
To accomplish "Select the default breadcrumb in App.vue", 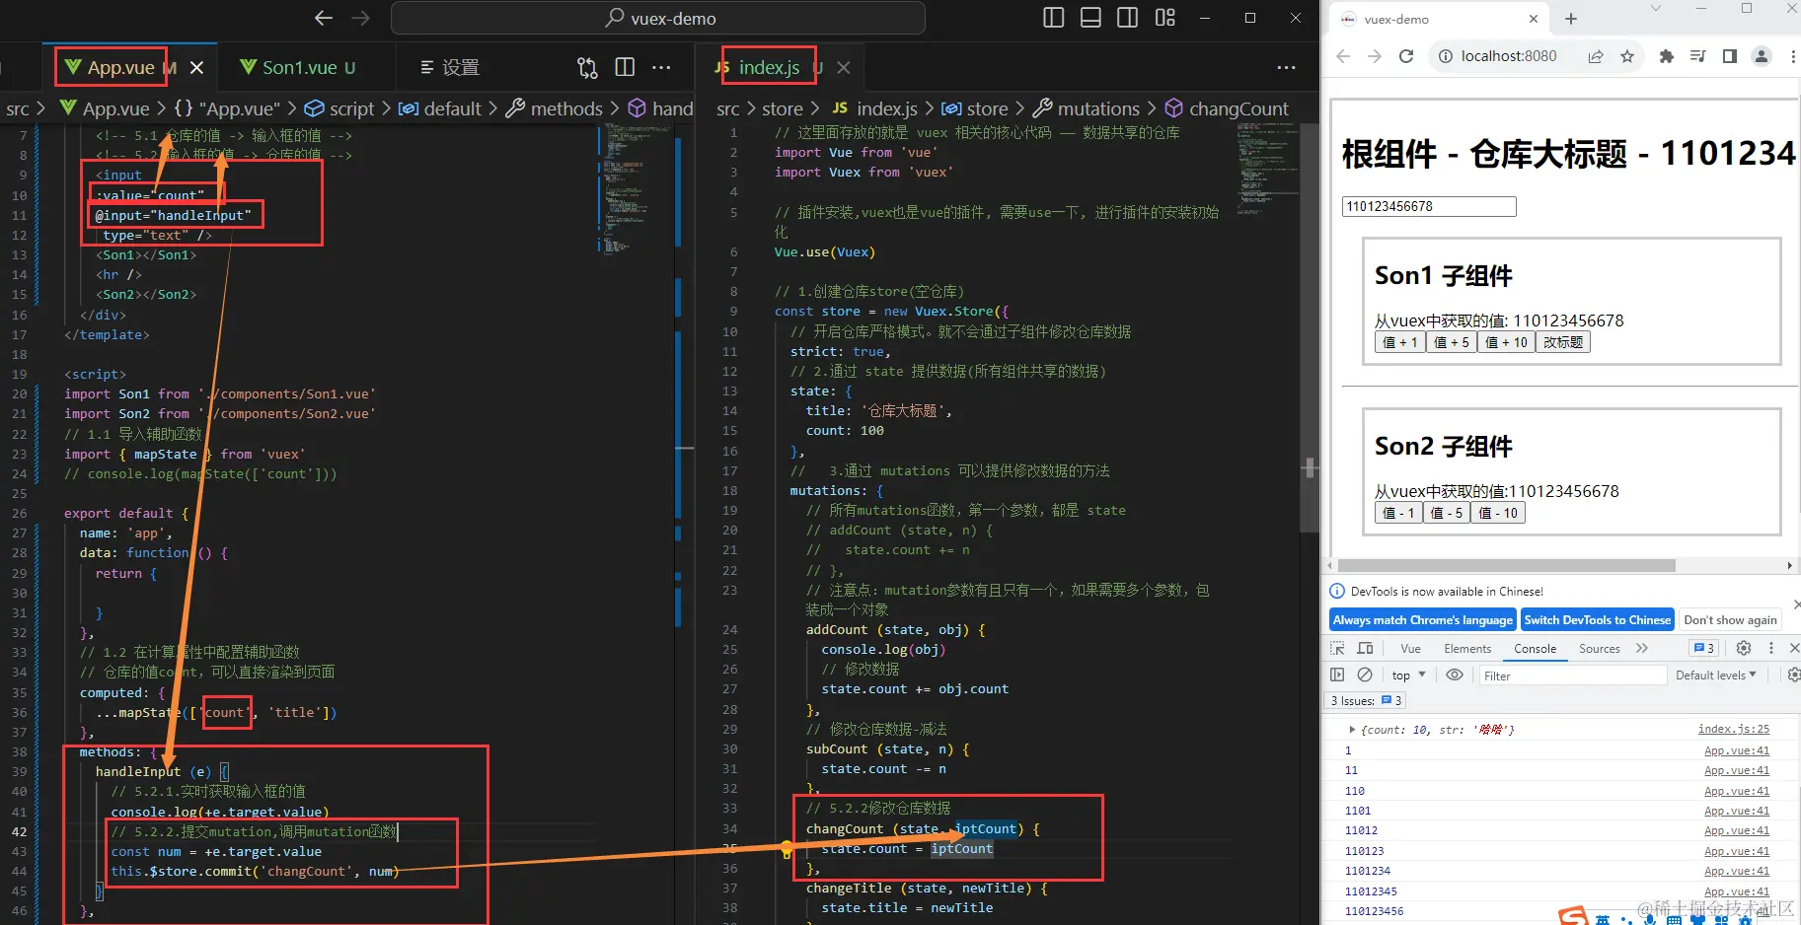I will coord(440,108).
